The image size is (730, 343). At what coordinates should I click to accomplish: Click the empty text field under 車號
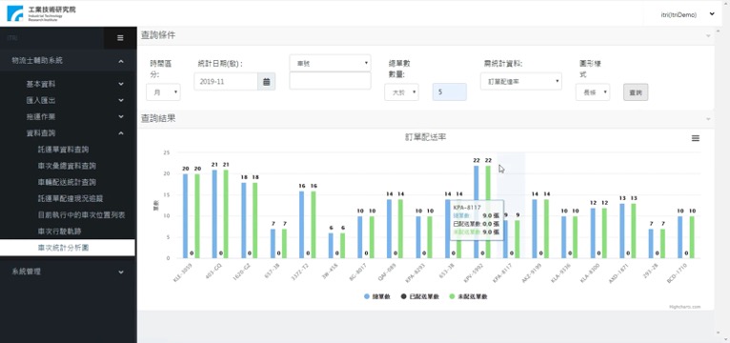point(330,81)
